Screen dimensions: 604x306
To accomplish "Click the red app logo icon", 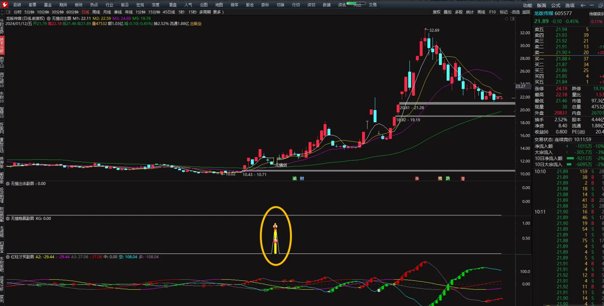I will point(5,5).
